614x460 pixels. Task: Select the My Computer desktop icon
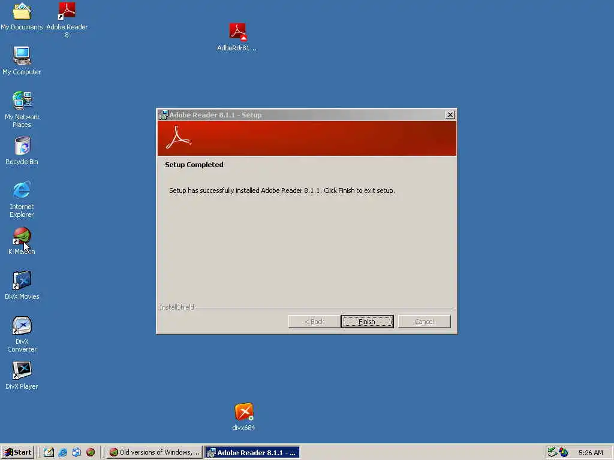pos(22,61)
